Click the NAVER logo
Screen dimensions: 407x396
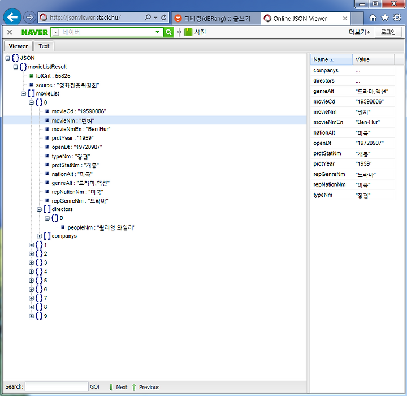point(34,32)
